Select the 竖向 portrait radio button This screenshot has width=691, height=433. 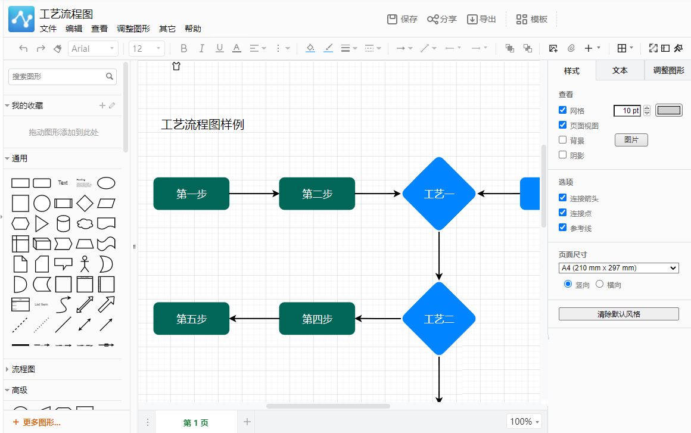pyautogui.click(x=568, y=284)
